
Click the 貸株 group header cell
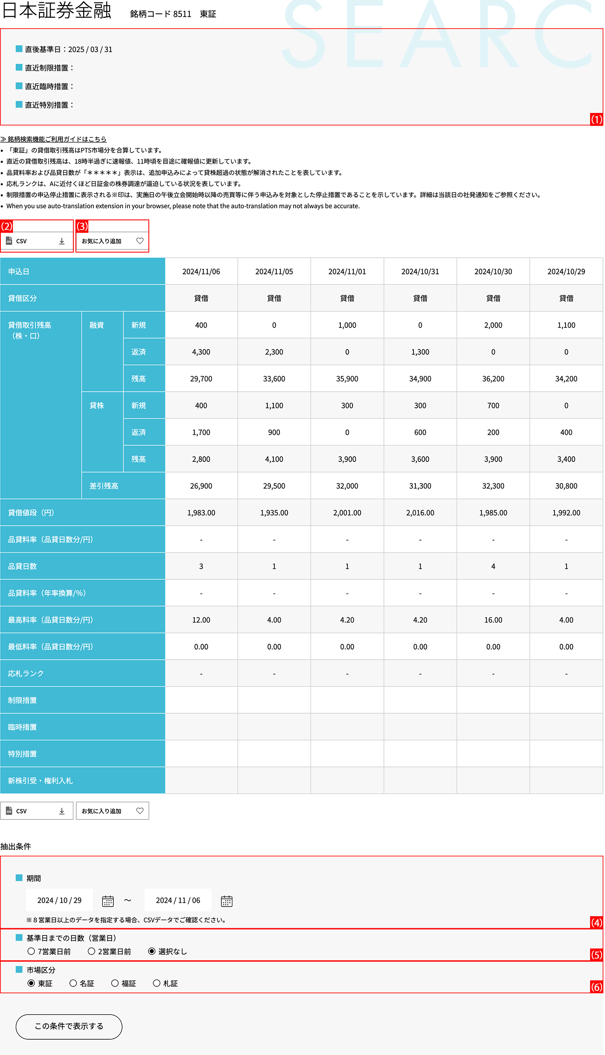pos(102,432)
